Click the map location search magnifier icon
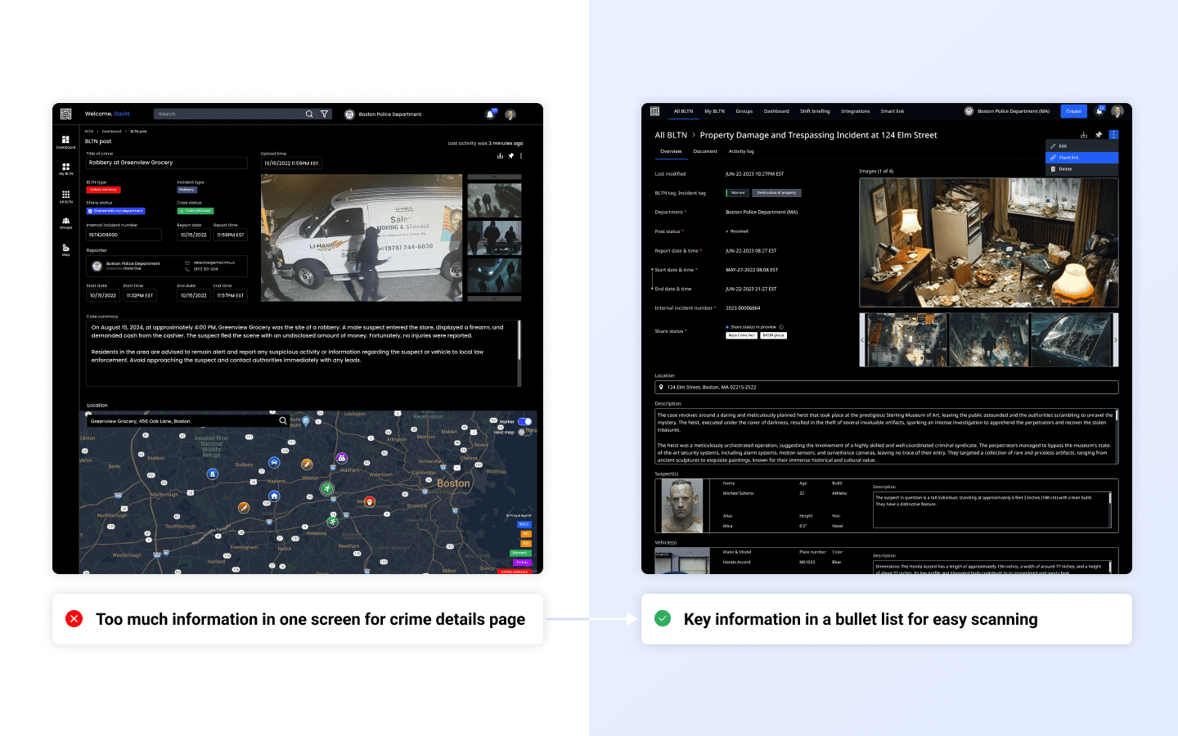 (x=283, y=421)
